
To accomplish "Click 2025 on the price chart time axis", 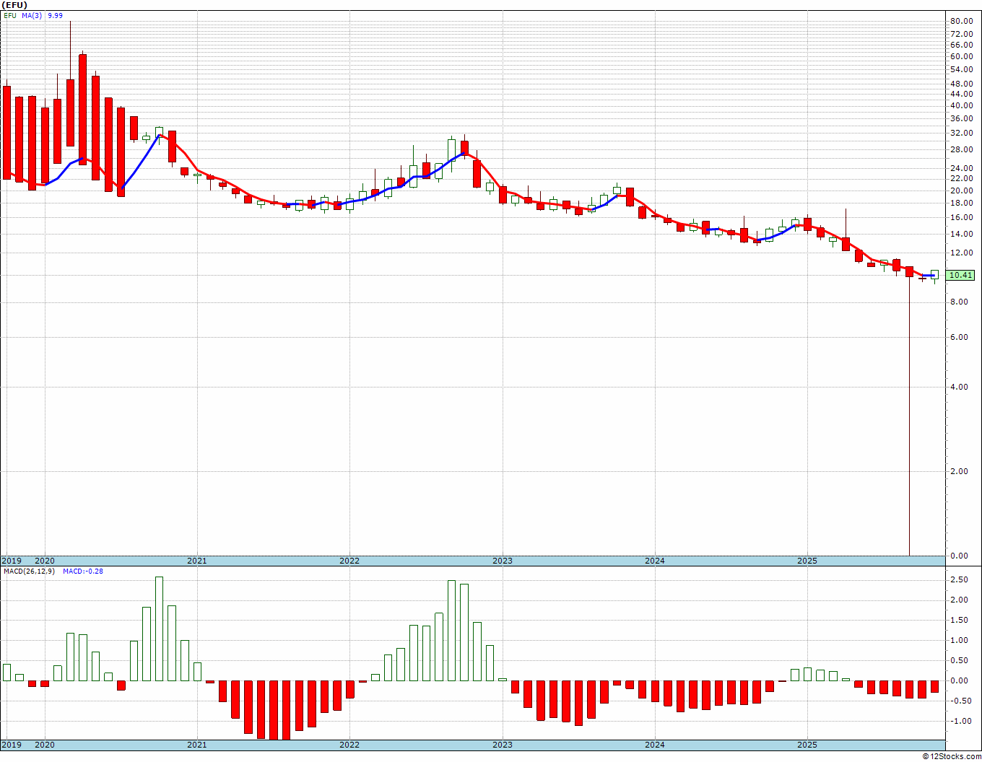I will click(807, 561).
